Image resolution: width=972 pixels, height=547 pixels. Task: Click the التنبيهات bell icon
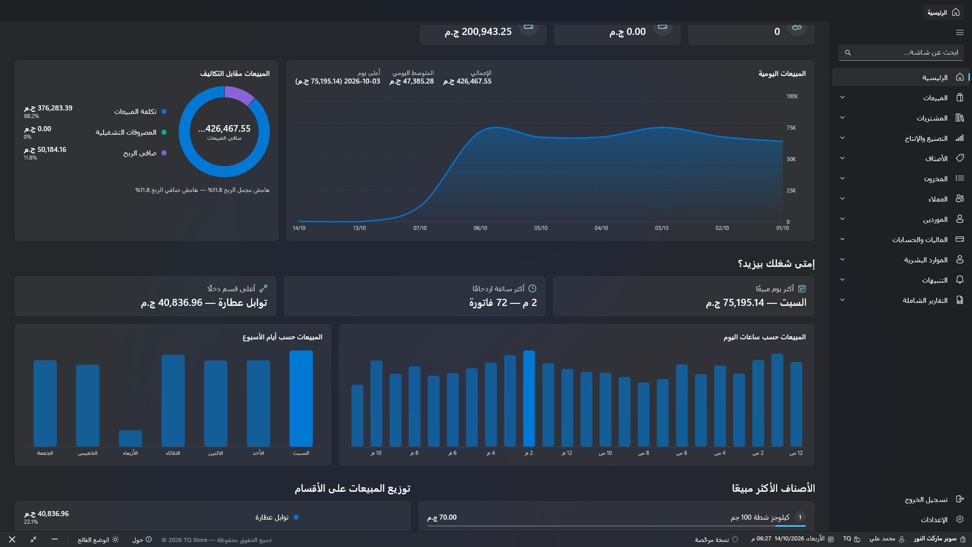pos(959,280)
